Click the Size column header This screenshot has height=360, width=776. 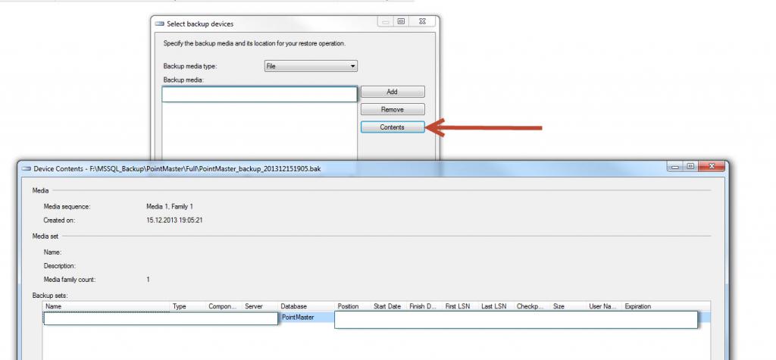[x=568, y=306]
